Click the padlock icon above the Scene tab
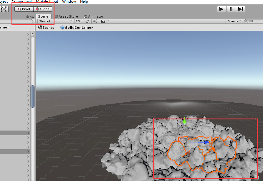The width and height of the screenshot is (263, 181). pyautogui.click(x=28, y=17)
